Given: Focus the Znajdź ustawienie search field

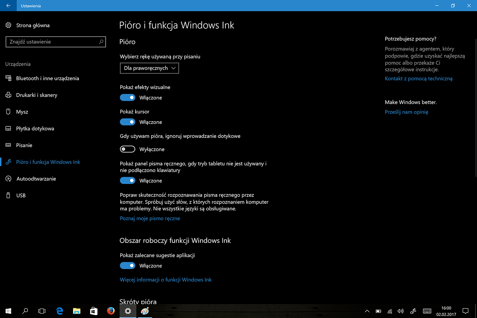Looking at the screenshot, I should 56,42.
